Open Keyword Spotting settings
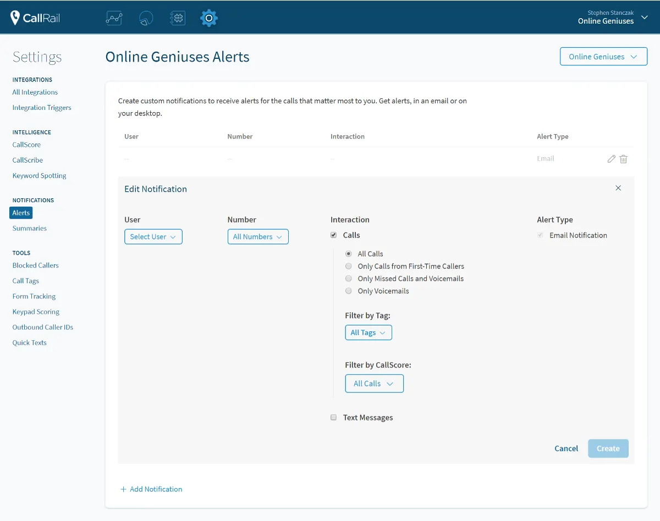The image size is (660, 521). (x=40, y=176)
